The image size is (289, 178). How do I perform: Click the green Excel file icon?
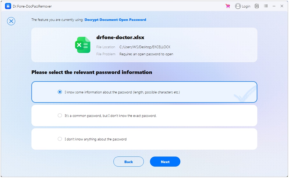tap(83, 45)
